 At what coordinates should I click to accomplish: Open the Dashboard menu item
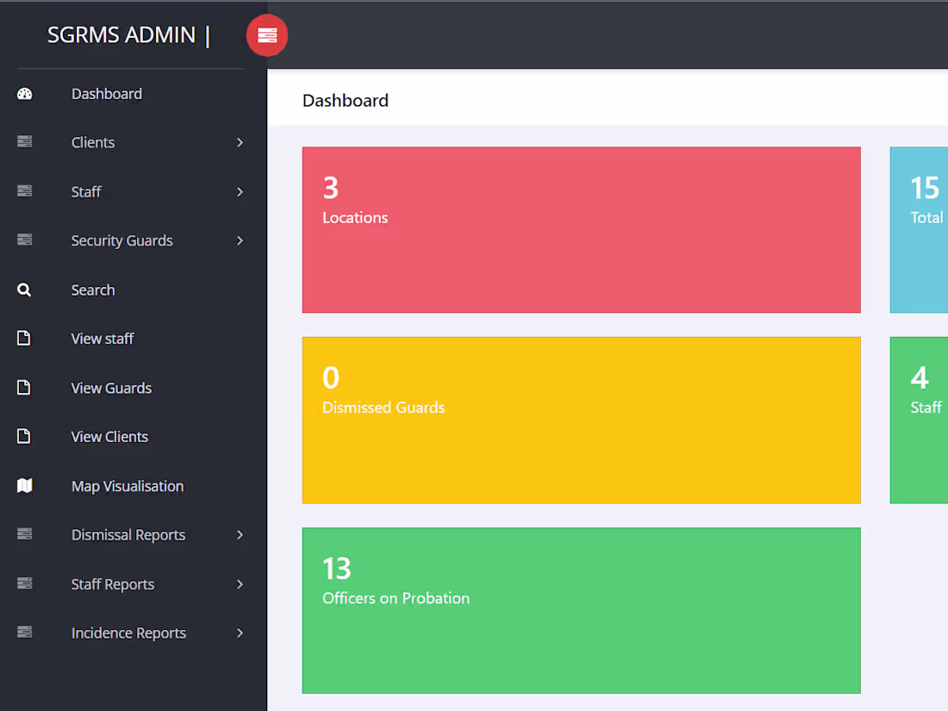pos(106,93)
